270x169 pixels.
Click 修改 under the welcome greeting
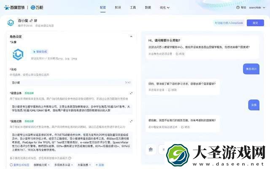click(180, 54)
